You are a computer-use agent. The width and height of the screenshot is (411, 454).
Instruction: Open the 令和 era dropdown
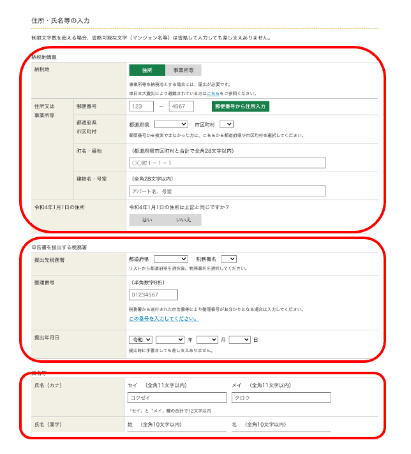pos(140,340)
